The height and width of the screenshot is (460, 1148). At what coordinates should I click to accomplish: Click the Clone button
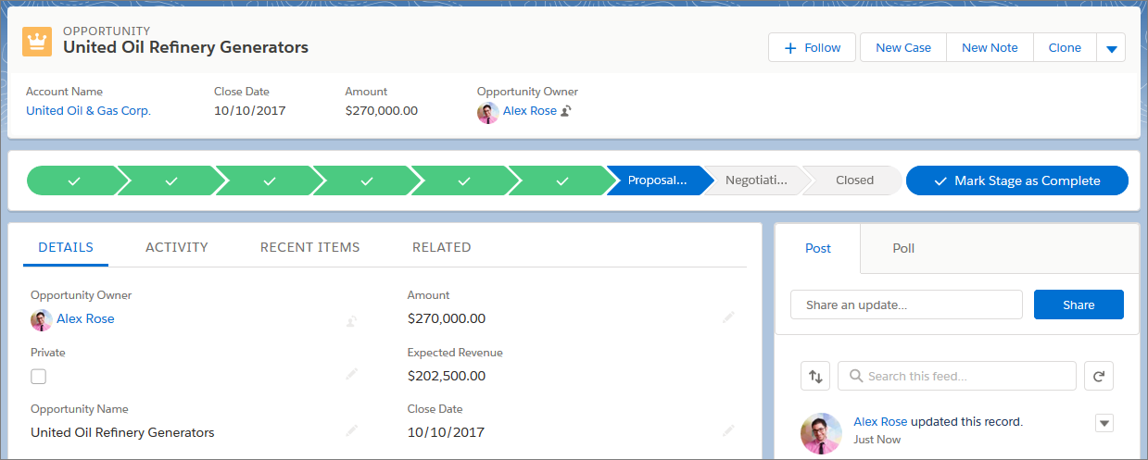(x=1065, y=48)
